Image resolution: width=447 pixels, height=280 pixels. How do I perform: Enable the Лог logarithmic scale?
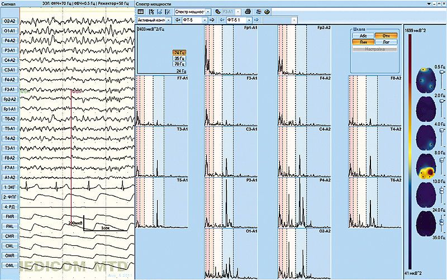pos(386,42)
